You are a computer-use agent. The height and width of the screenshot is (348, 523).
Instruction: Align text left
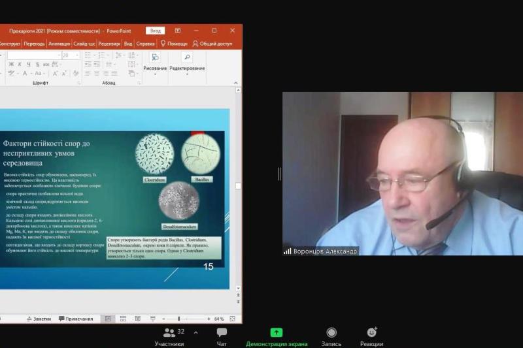coord(88,73)
